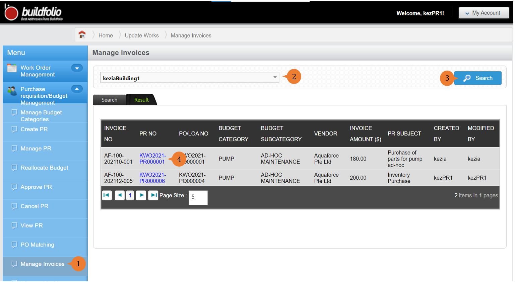
Task: Click invoice number AF-100-202112-005
Action: tap(118, 178)
